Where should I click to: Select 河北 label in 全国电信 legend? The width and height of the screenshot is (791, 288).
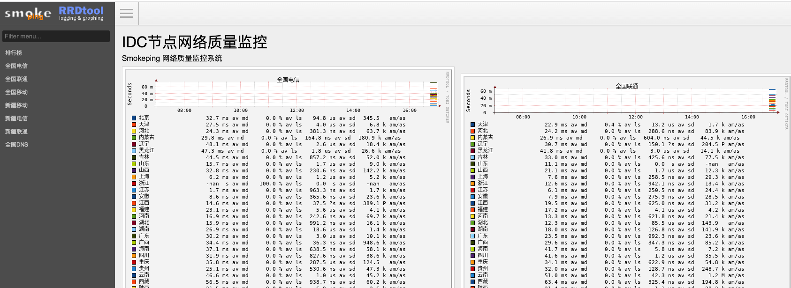(144, 131)
